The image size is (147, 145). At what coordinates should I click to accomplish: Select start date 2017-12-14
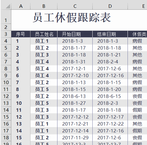pos(75,131)
